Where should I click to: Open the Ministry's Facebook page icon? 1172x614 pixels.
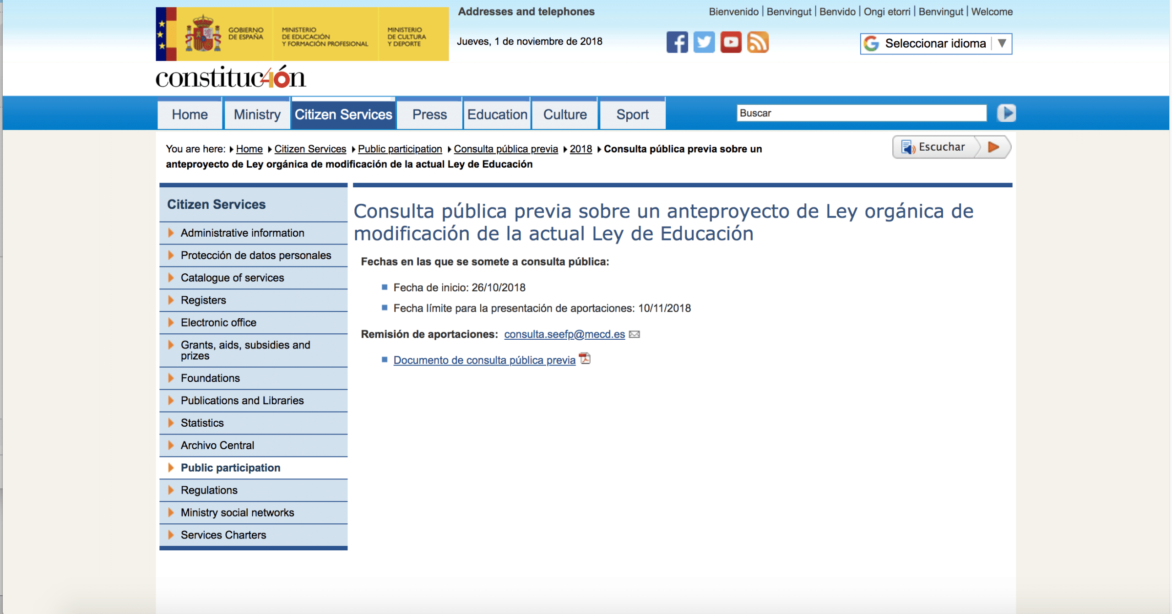pyautogui.click(x=677, y=43)
